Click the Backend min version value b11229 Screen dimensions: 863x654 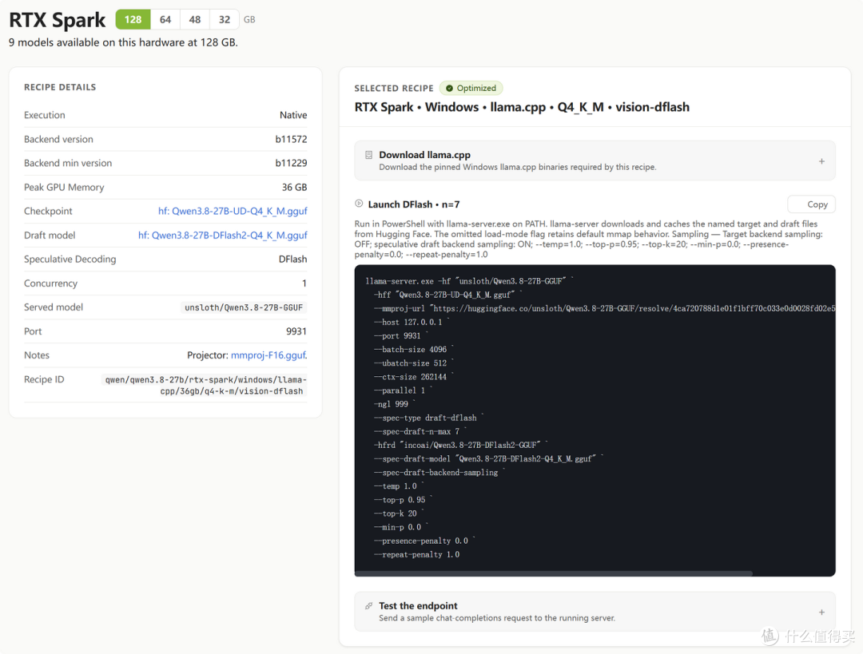coord(291,164)
